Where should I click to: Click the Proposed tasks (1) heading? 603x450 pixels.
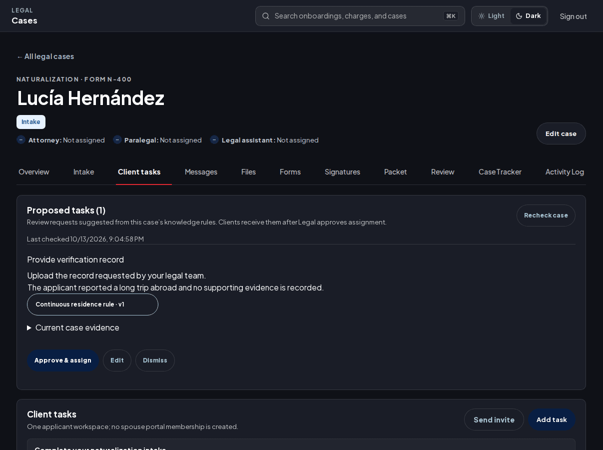pos(66,210)
